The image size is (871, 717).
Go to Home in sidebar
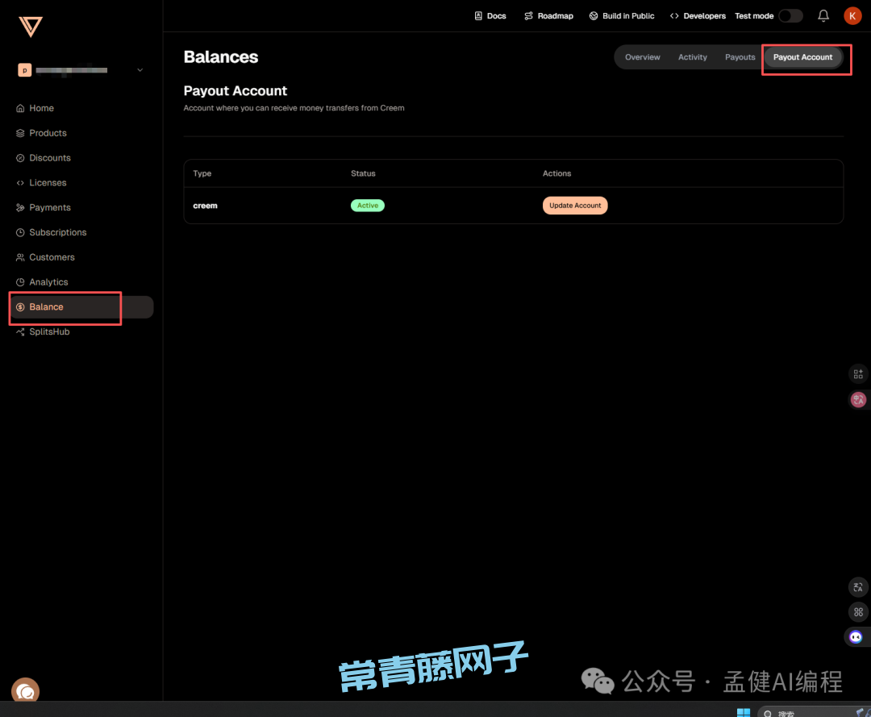41,108
